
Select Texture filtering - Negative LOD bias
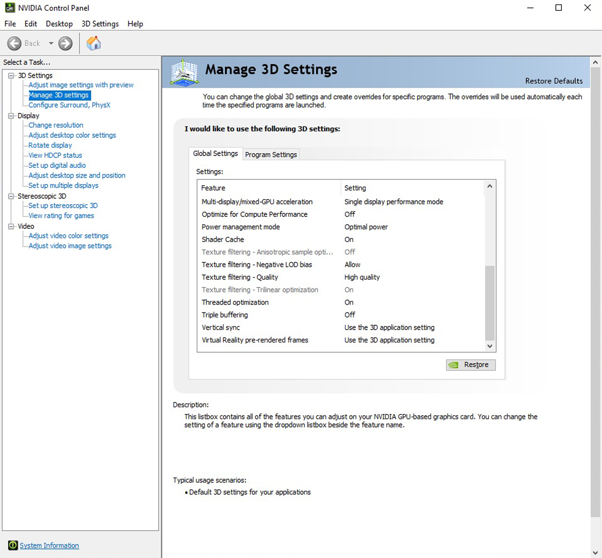coord(341,264)
